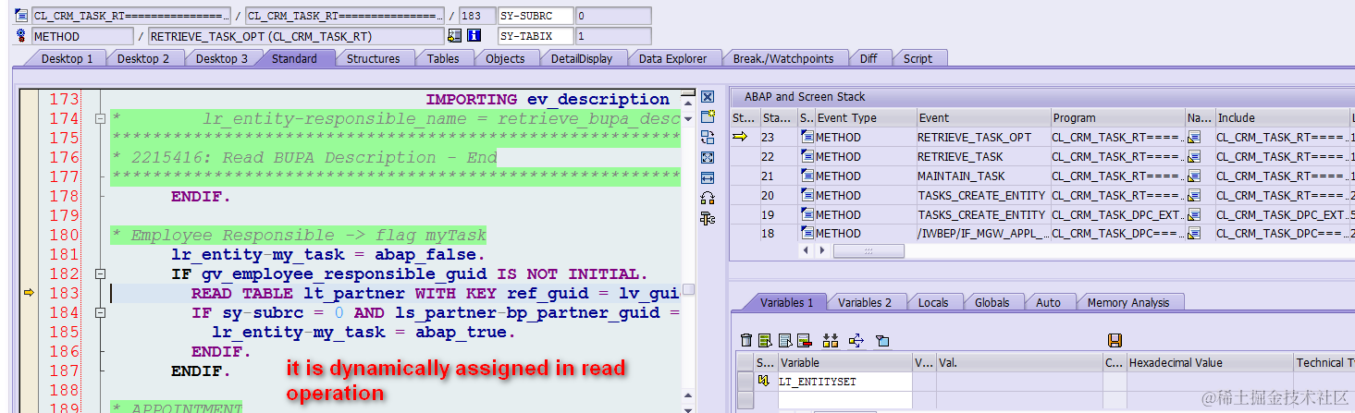Click the new tool icon with star
This screenshot has width=1355, height=413.
[x=708, y=117]
